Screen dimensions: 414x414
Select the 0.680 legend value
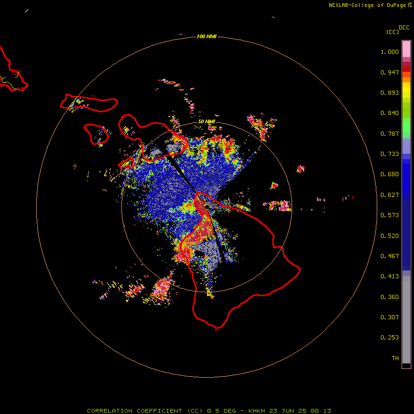(x=390, y=174)
